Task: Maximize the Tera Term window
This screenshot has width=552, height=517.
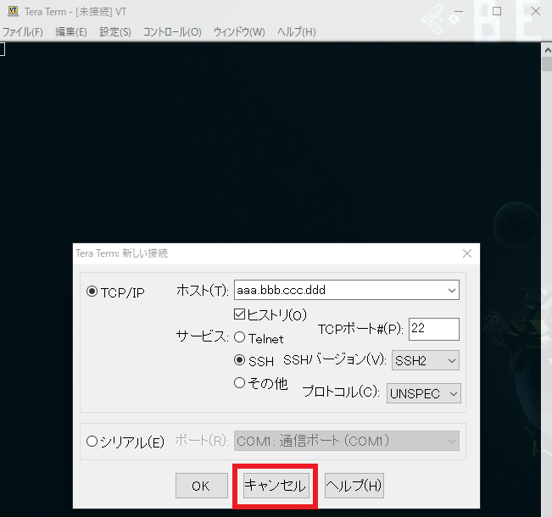Action: coord(497,12)
